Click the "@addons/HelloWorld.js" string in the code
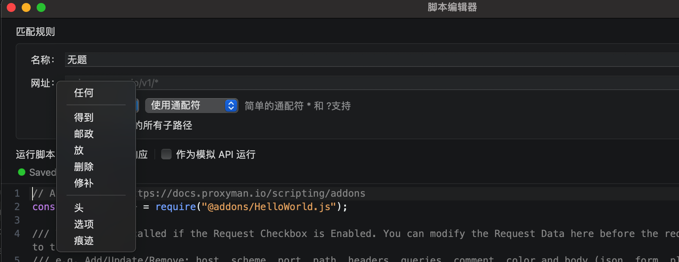This screenshot has width=679, height=262. [269, 207]
